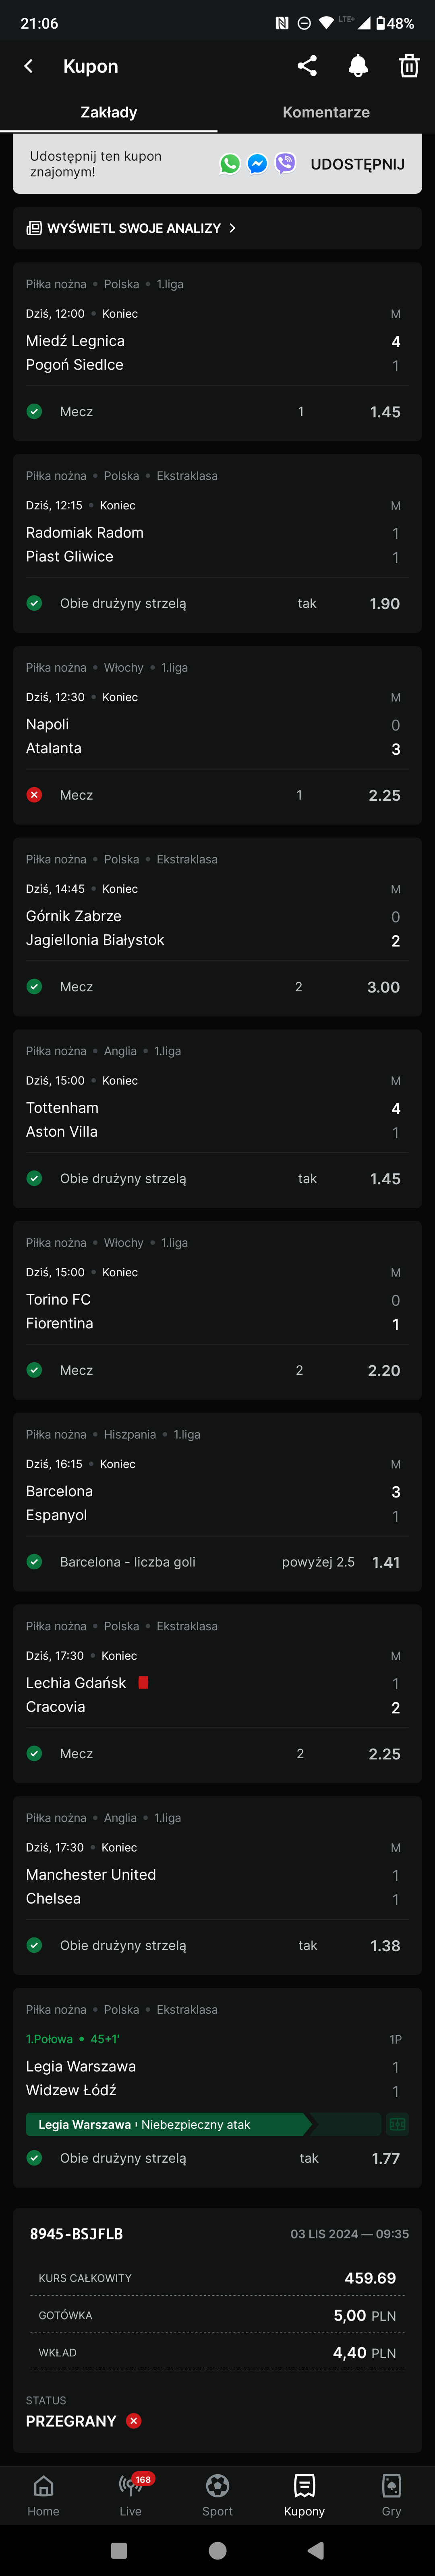Go to Home in bottom navigation

tap(43, 2487)
